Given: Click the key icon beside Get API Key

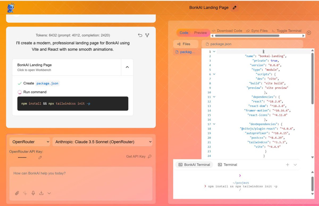Looking at the screenshot, I should [150, 156].
